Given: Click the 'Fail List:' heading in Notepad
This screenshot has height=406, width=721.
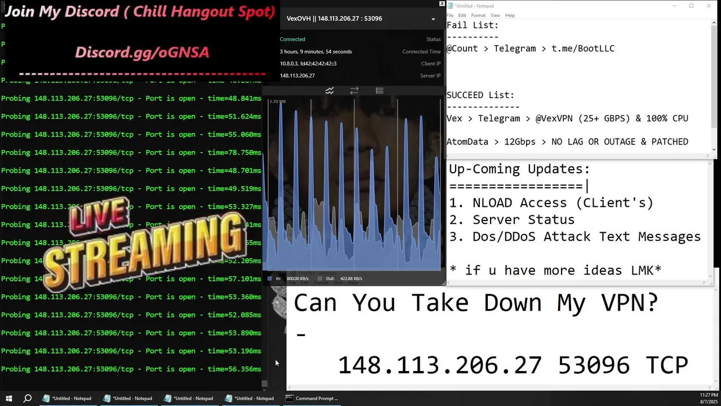Looking at the screenshot, I should 473,25.
